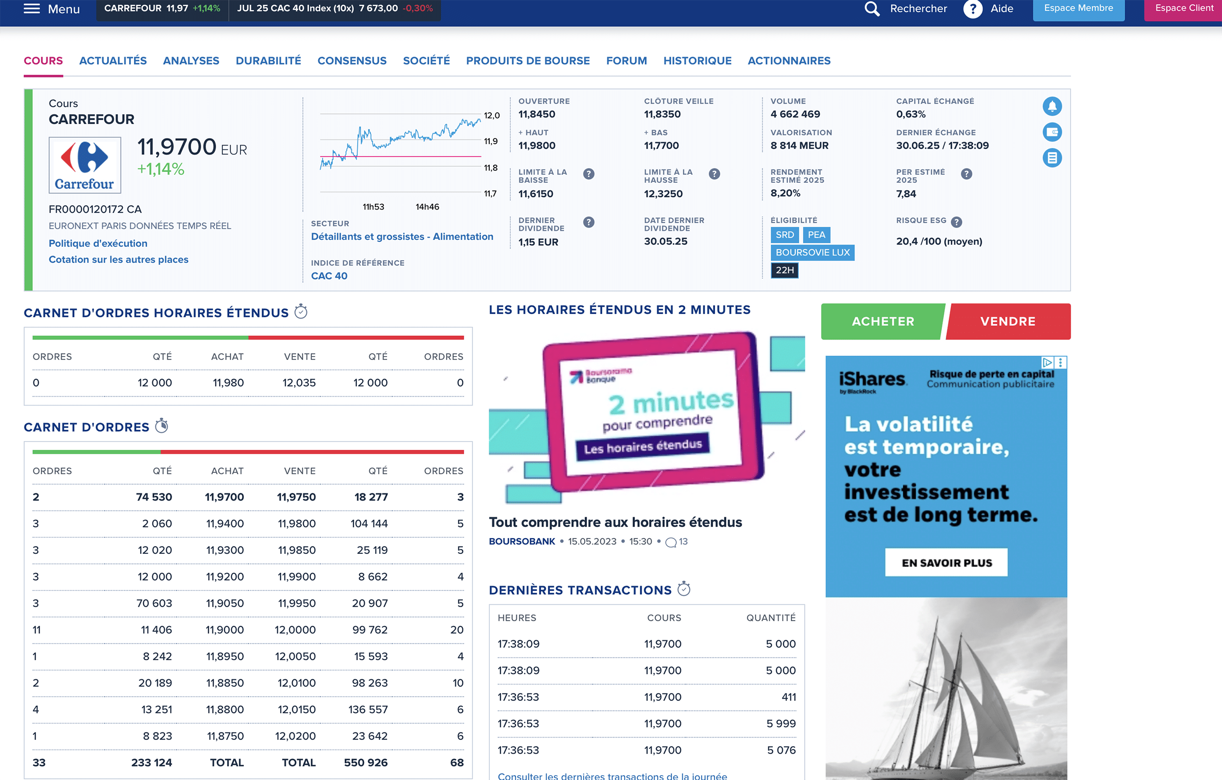
Task: Switch to the Analyses tab
Action: (x=191, y=61)
